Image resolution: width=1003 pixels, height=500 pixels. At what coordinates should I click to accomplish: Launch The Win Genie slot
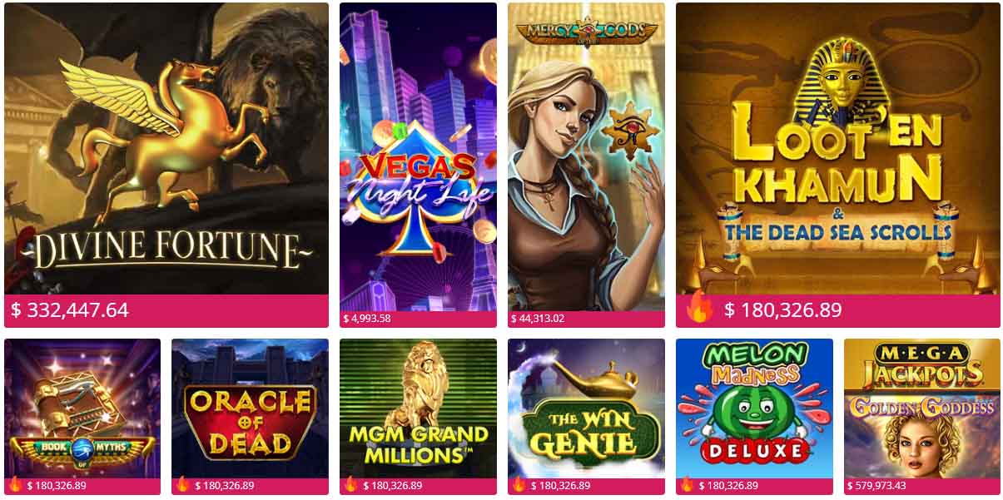[x=586, y=408]
